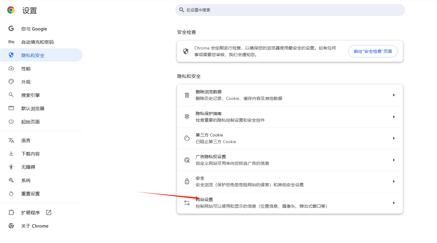
Task: Open the 网站设置 row
Action: point(290,203)
